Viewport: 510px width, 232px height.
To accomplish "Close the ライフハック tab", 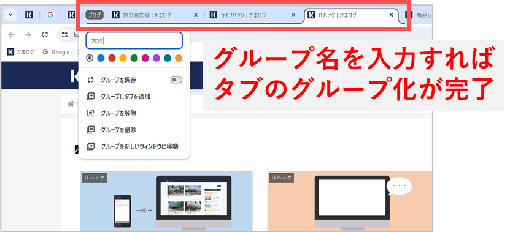I will click(293, 15).
